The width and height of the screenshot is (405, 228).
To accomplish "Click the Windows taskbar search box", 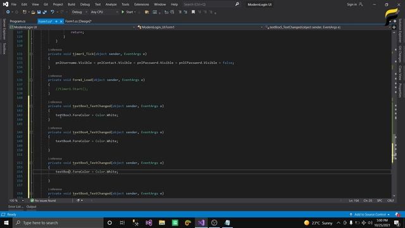I will [58, 222].
